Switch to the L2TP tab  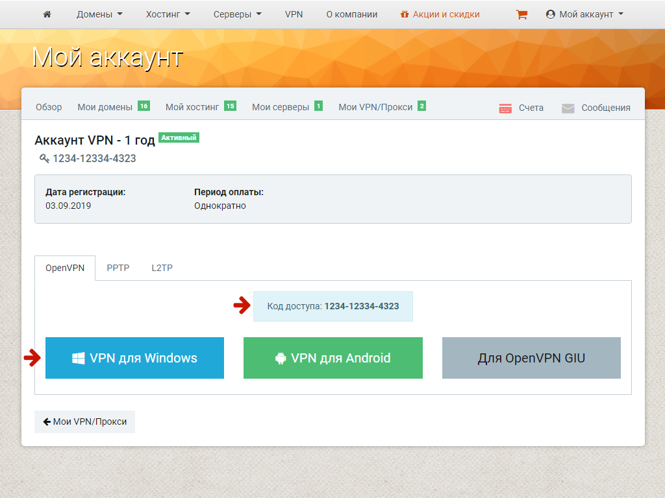(162, 268)
